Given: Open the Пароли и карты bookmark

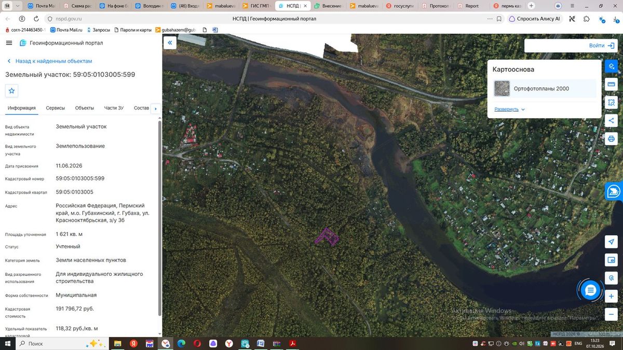Looking at the screenshot, I should tap(132, 30).
